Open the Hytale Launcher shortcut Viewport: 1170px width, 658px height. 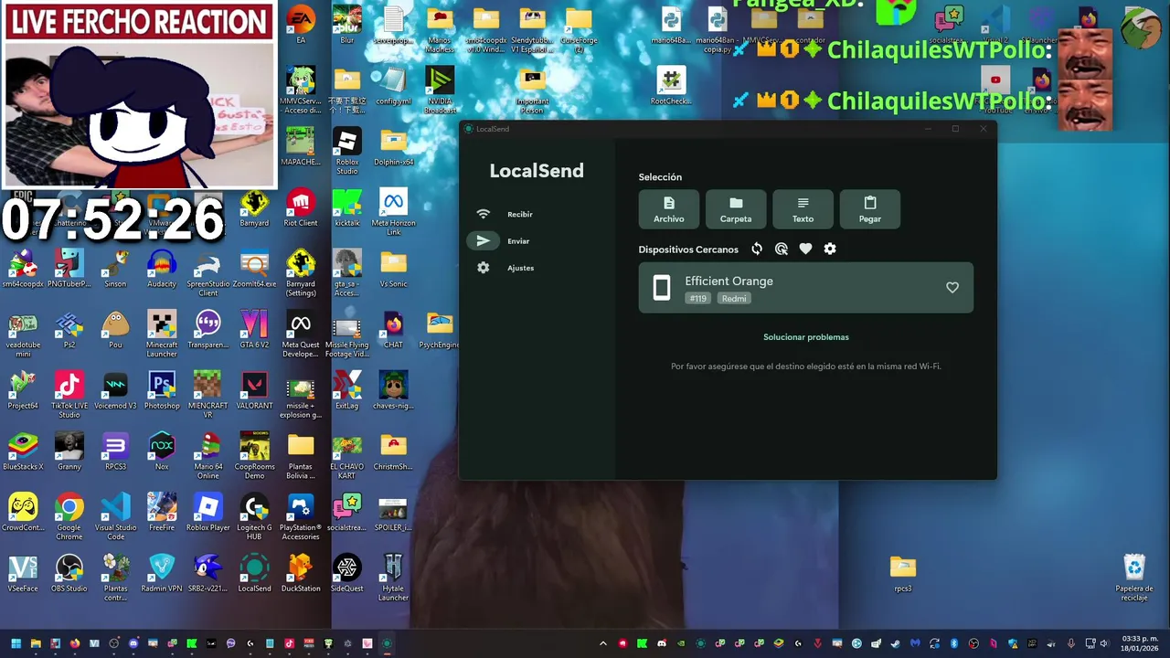tap(394, 578)
